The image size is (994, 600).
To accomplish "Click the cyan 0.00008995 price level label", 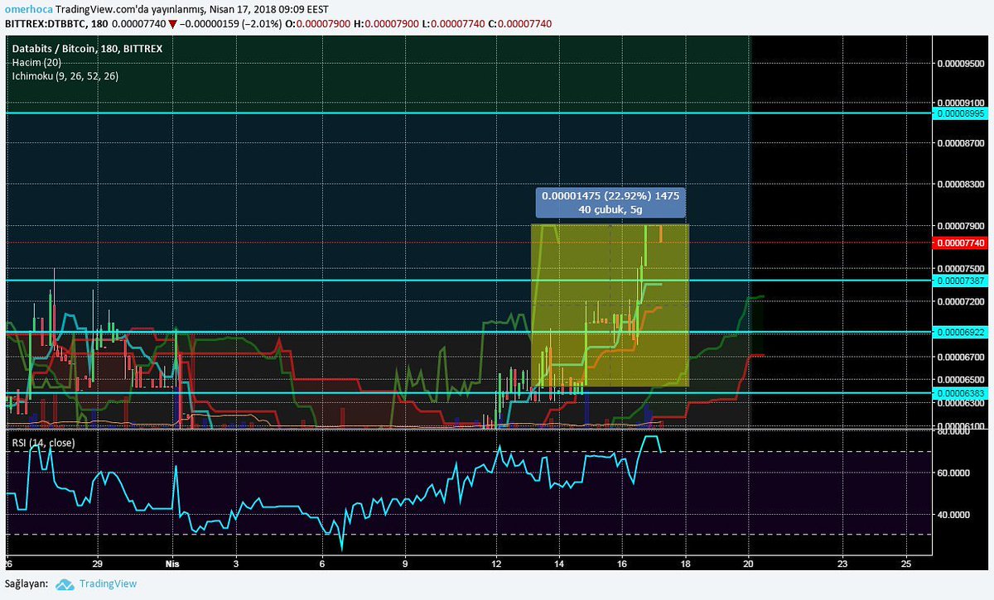I will coord(963,113).
